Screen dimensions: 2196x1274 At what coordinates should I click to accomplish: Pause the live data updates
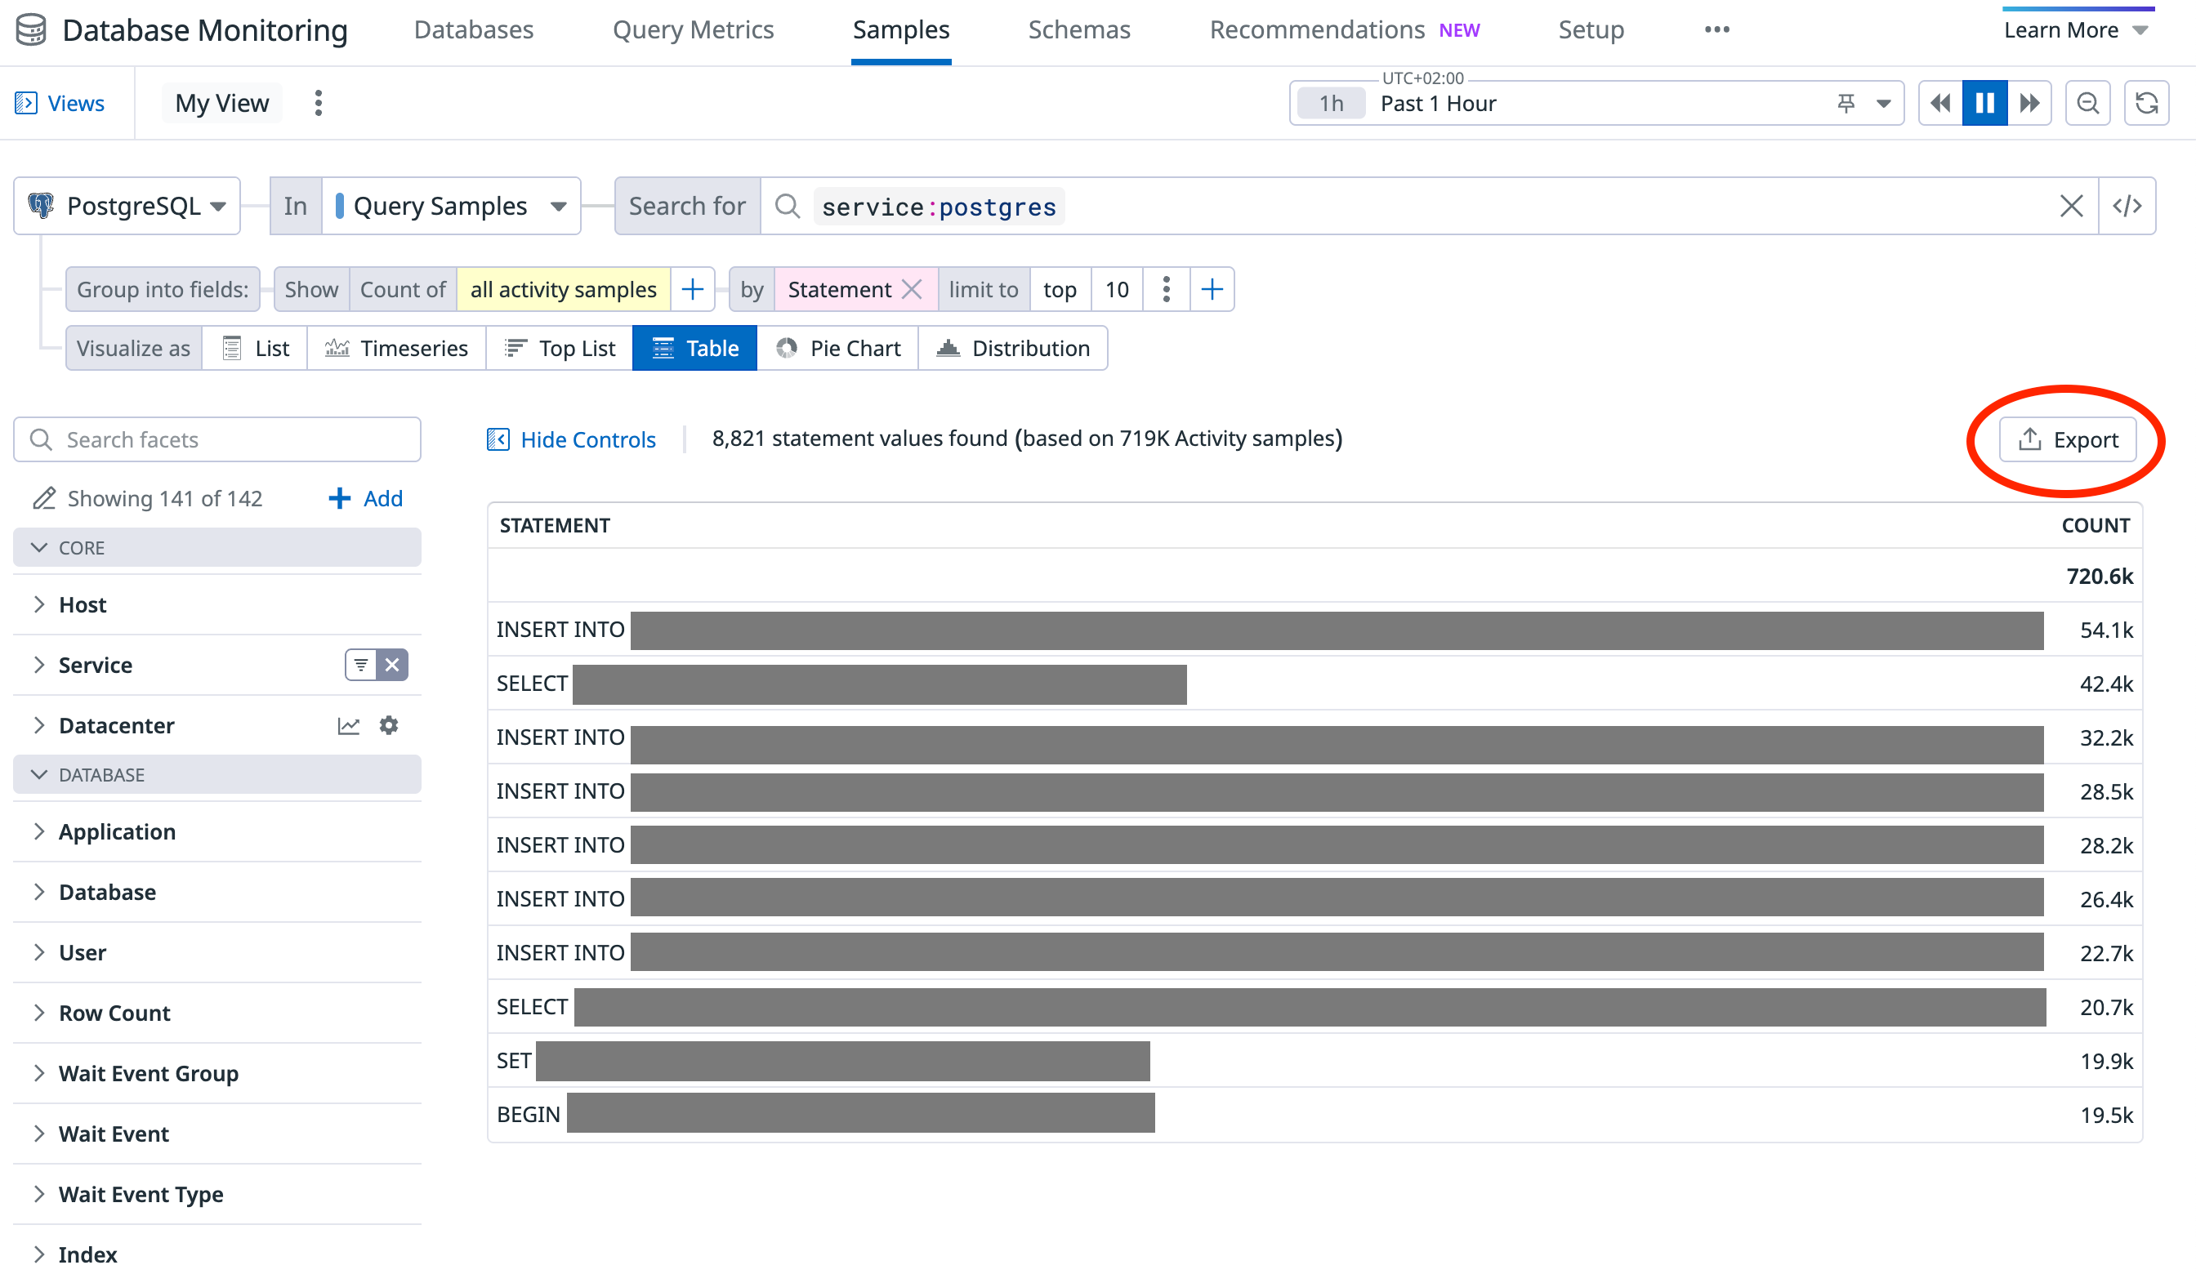click(1984, 102)
